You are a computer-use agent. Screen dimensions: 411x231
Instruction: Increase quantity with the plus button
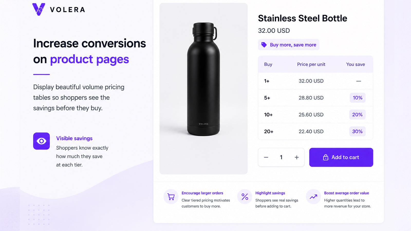pos(297,157)
